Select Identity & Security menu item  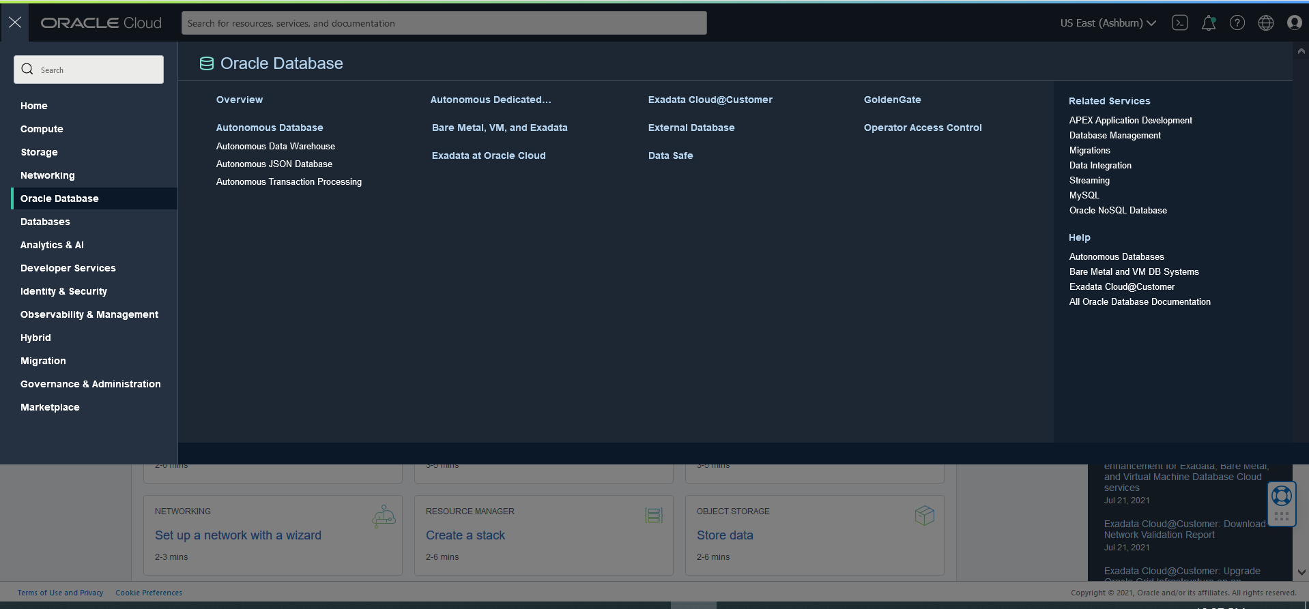coord(63,291)
